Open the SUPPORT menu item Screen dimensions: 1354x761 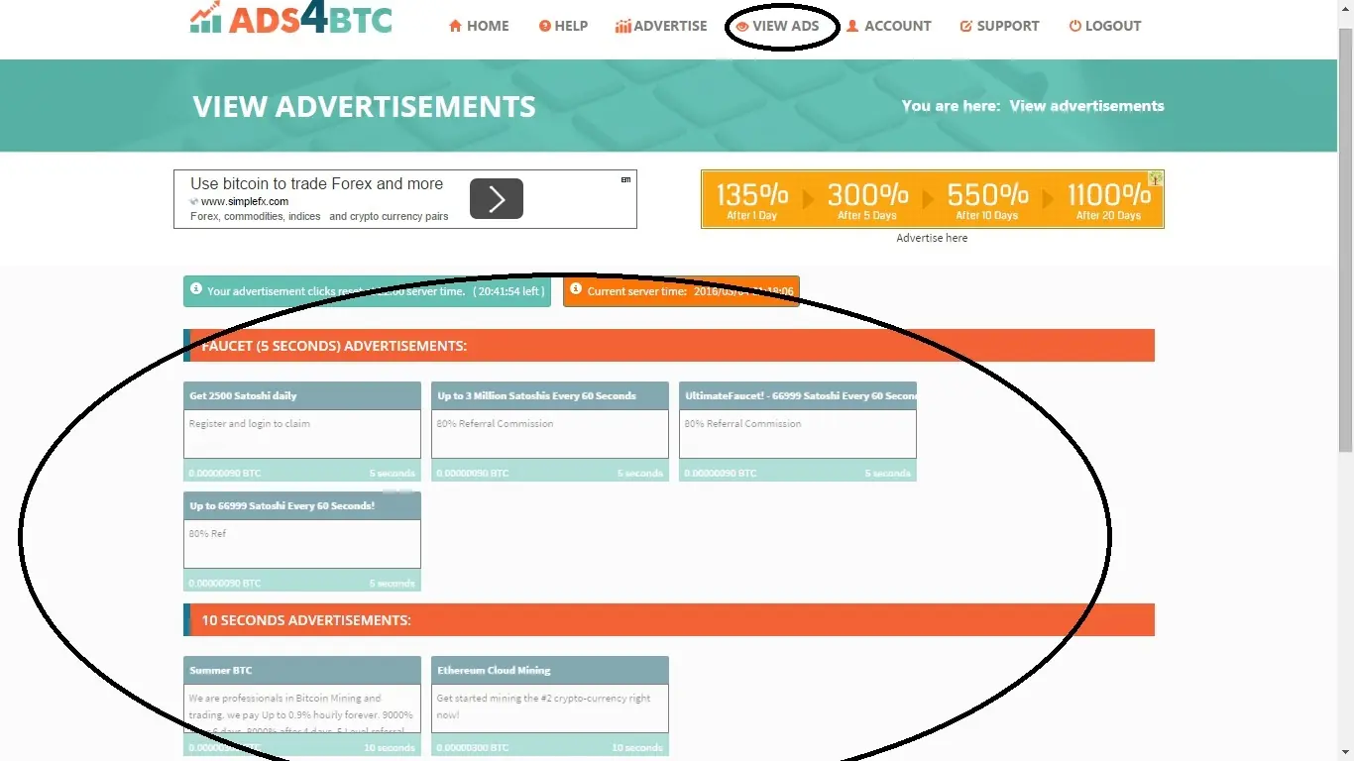click(999, 26)
